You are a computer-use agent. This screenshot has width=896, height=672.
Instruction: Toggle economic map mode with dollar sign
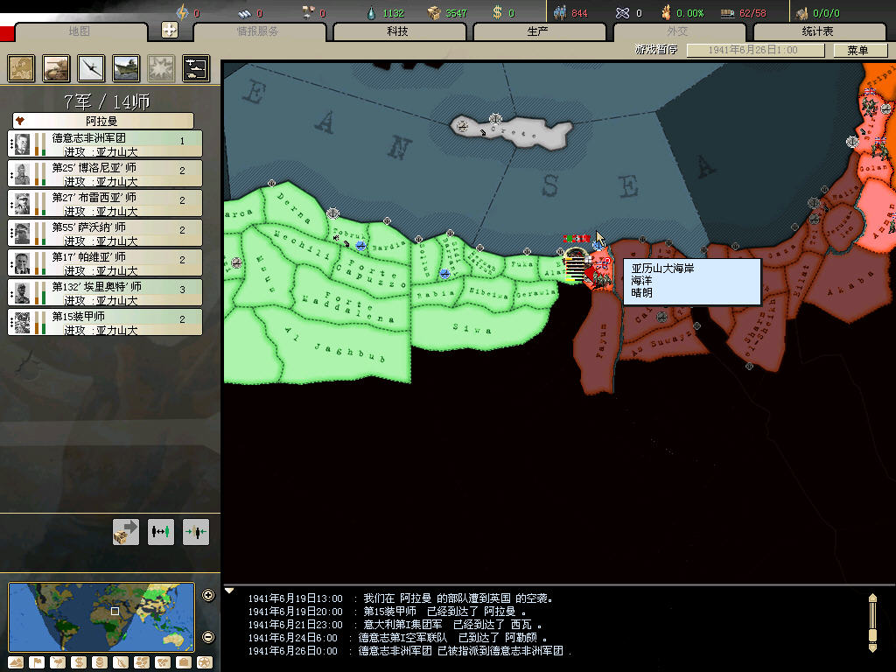[x=79, y=662]
